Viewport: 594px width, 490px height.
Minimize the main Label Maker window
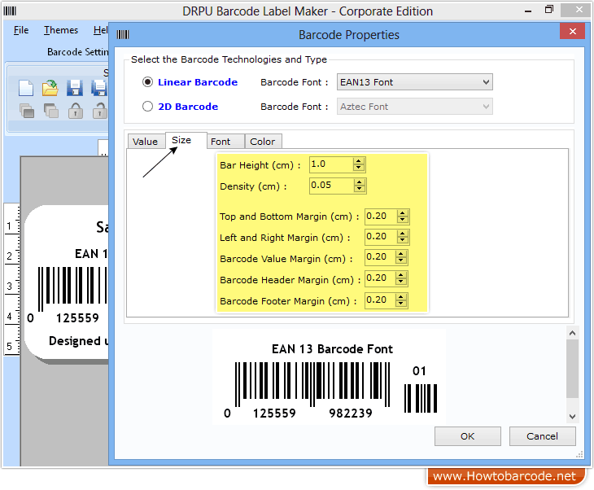coord(528,11)
